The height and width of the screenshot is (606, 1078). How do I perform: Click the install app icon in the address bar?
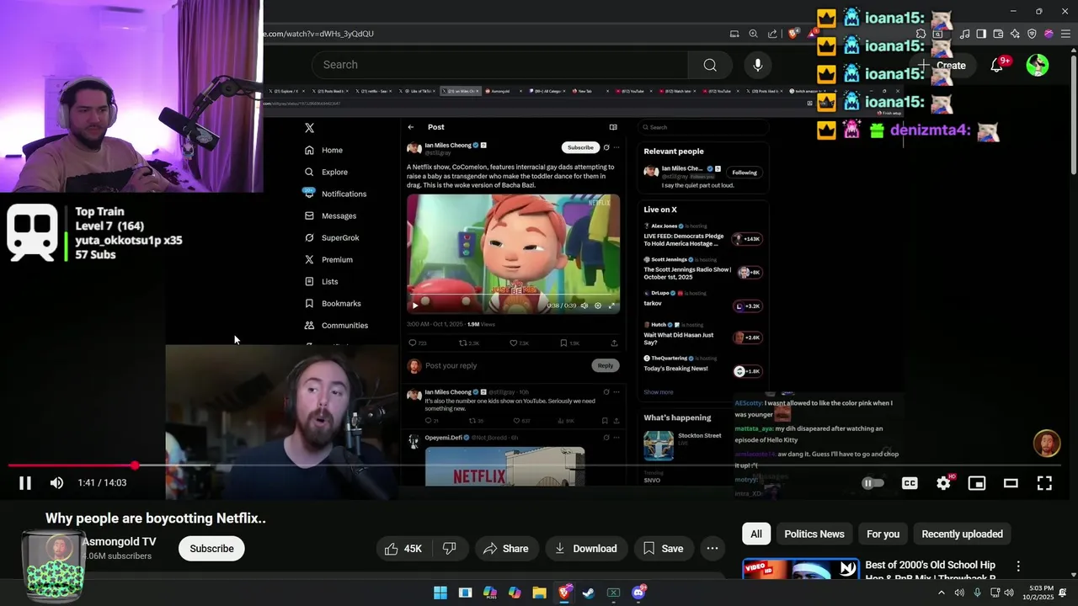[734, 34]
